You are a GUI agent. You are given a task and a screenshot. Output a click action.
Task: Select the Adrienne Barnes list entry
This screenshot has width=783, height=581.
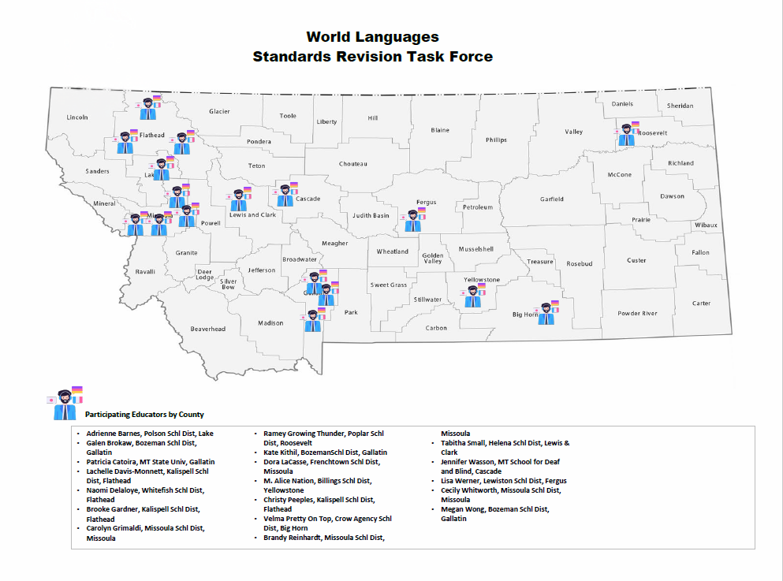pos(150,434)
